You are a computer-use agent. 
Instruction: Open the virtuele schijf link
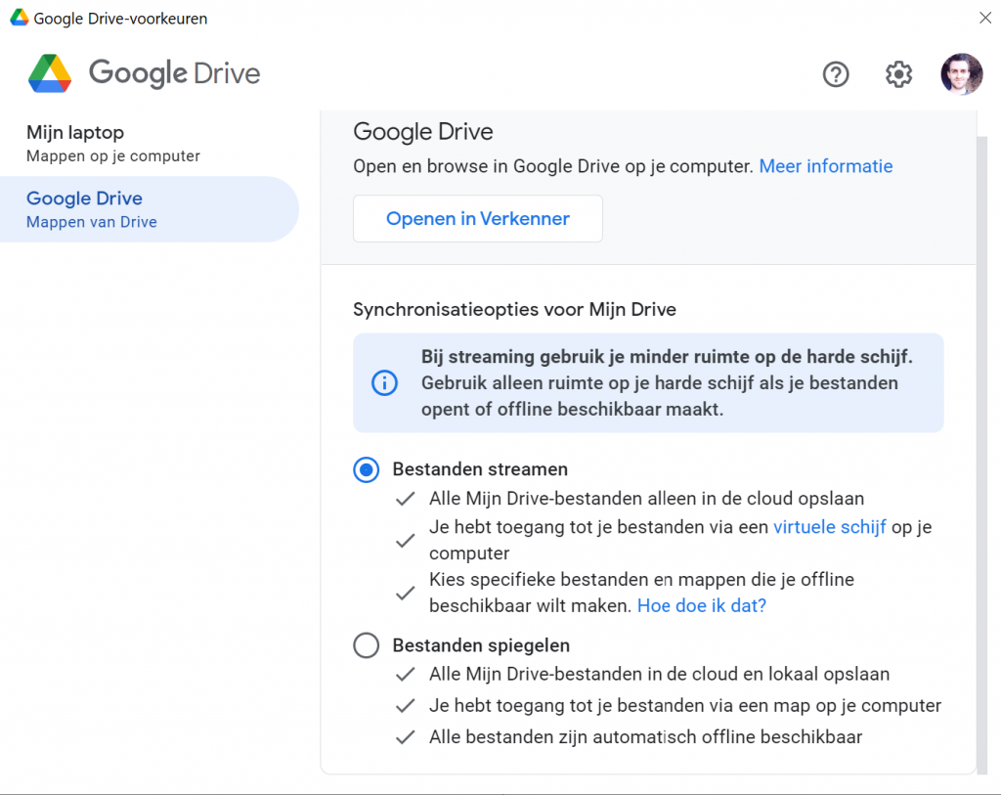point(829,527)
